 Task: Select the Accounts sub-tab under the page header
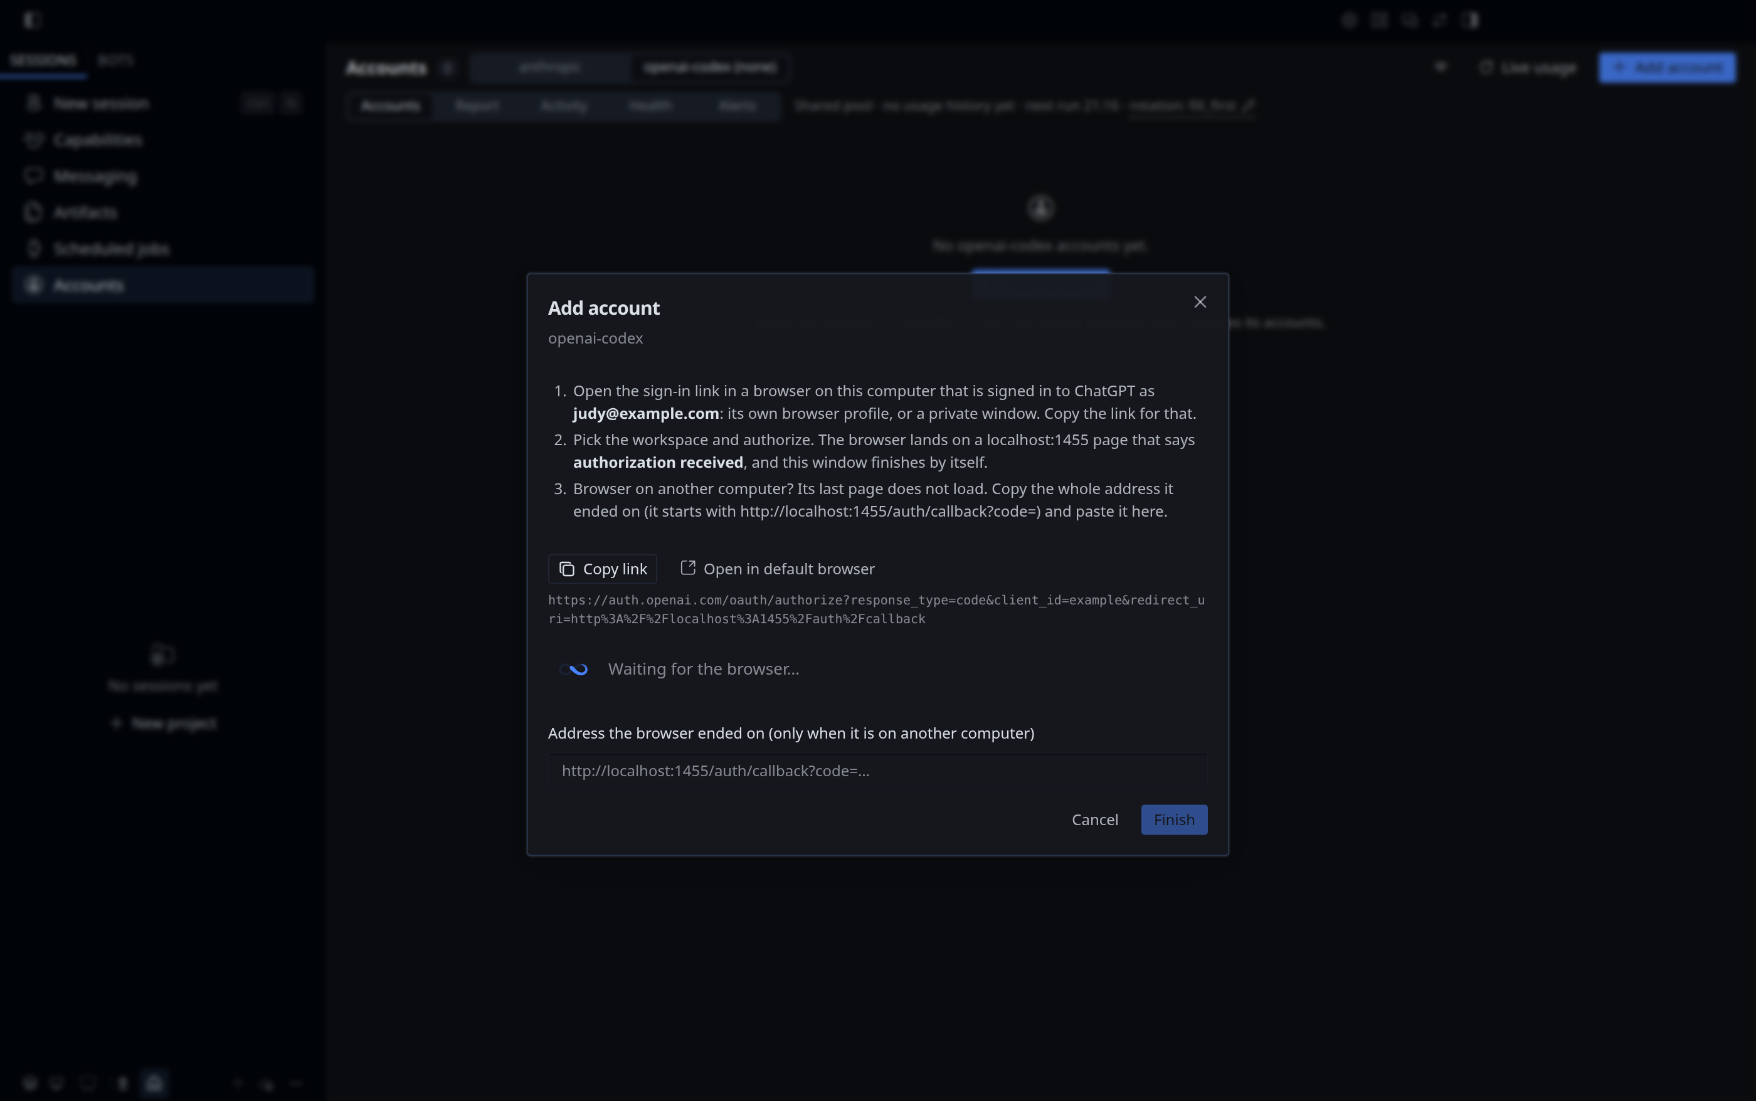(390, 107)
